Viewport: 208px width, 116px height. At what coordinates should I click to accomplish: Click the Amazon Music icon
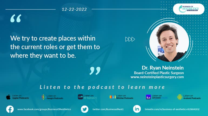(x=148, y=97)
